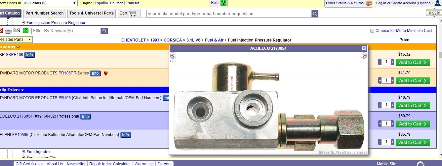Add the $41.79 PR106T part to cart
Screen dimensions: 442x166
pos(413,81)
